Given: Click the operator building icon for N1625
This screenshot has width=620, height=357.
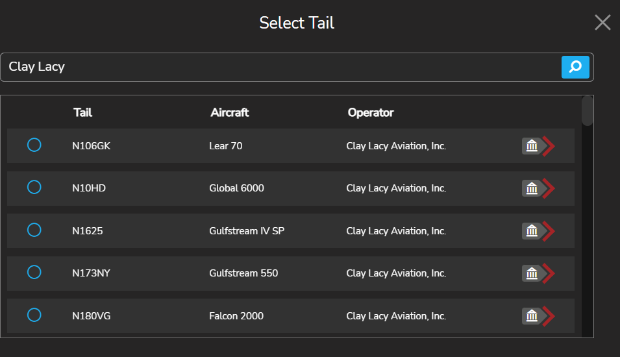Looking at the screenshot, I should click(532, 230).
